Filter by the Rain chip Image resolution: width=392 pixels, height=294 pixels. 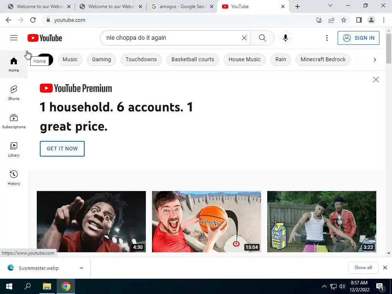281,59
